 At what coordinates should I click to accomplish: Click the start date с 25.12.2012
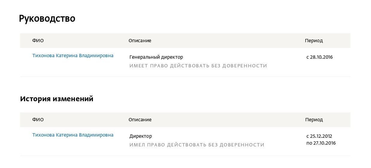tap(319, 136)
